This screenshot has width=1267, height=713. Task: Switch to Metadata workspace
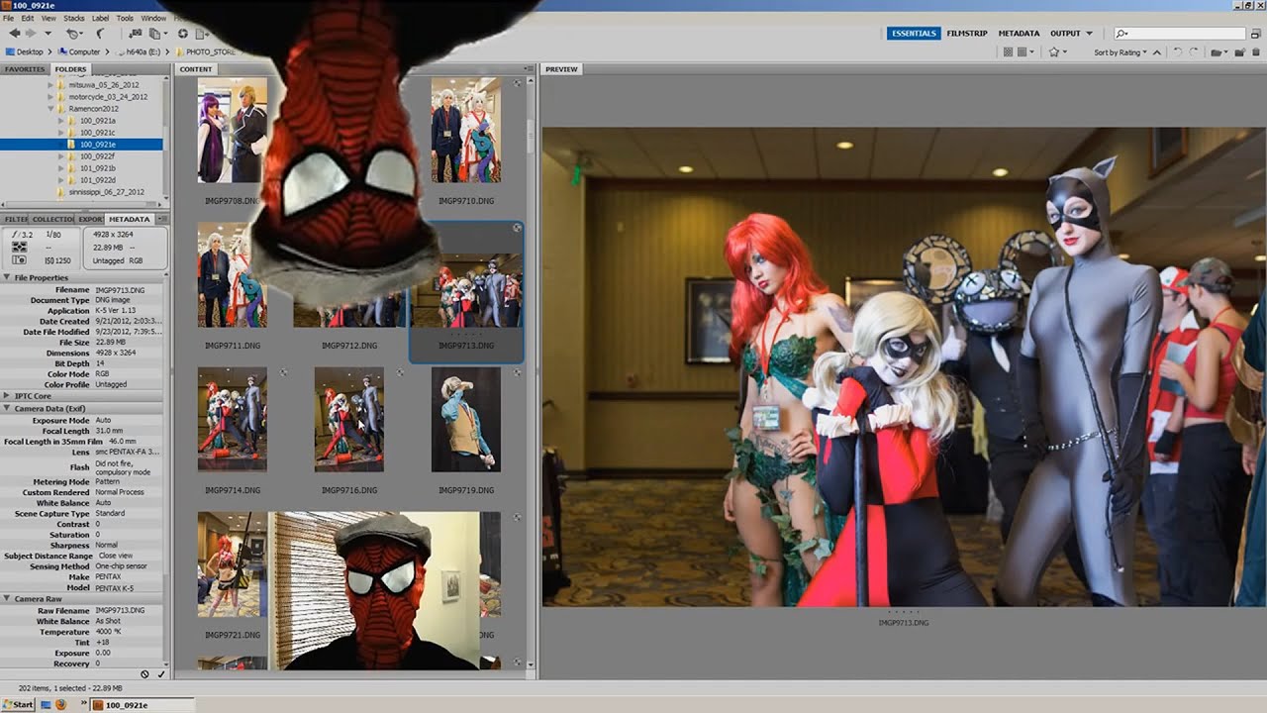1019,33
